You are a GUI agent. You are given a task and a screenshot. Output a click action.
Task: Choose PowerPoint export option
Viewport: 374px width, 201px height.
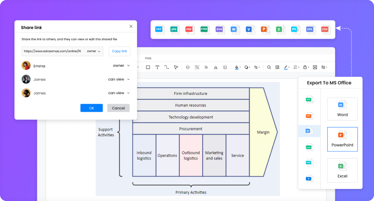coord(342,139)
